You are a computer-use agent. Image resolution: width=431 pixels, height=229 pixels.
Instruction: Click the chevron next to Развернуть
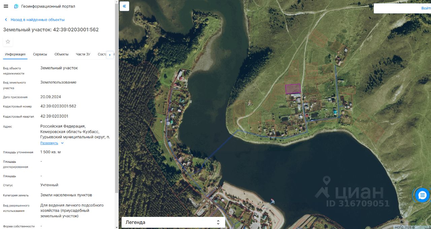(62, 143)
